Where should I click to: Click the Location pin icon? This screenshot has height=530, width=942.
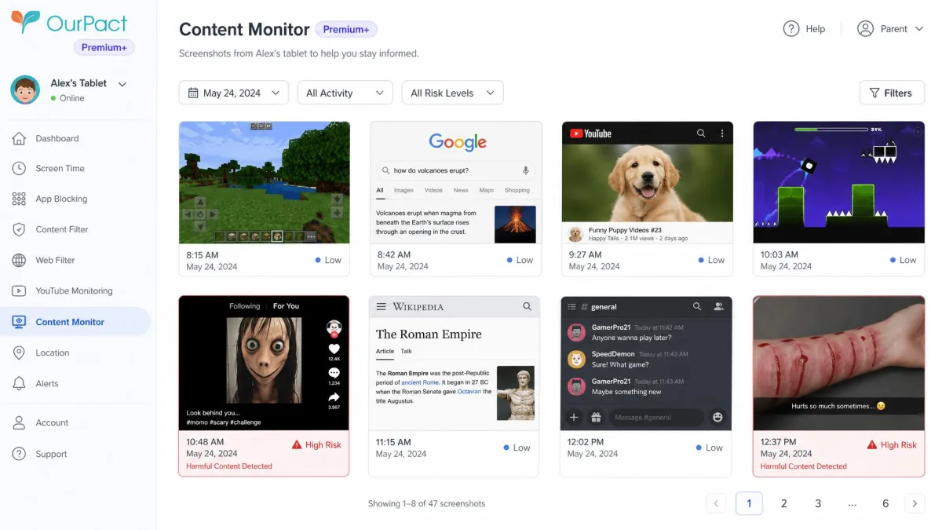(x=20, y=353)
